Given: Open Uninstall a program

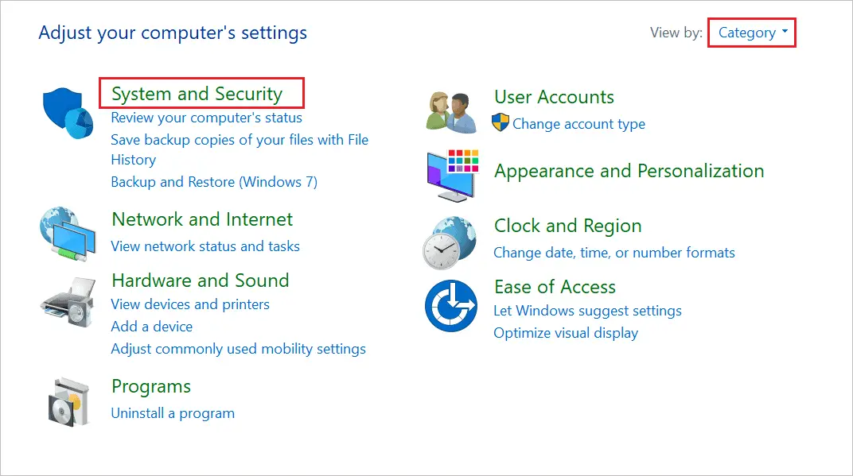Looking at the screenshot, I should (x=173, y=412).
